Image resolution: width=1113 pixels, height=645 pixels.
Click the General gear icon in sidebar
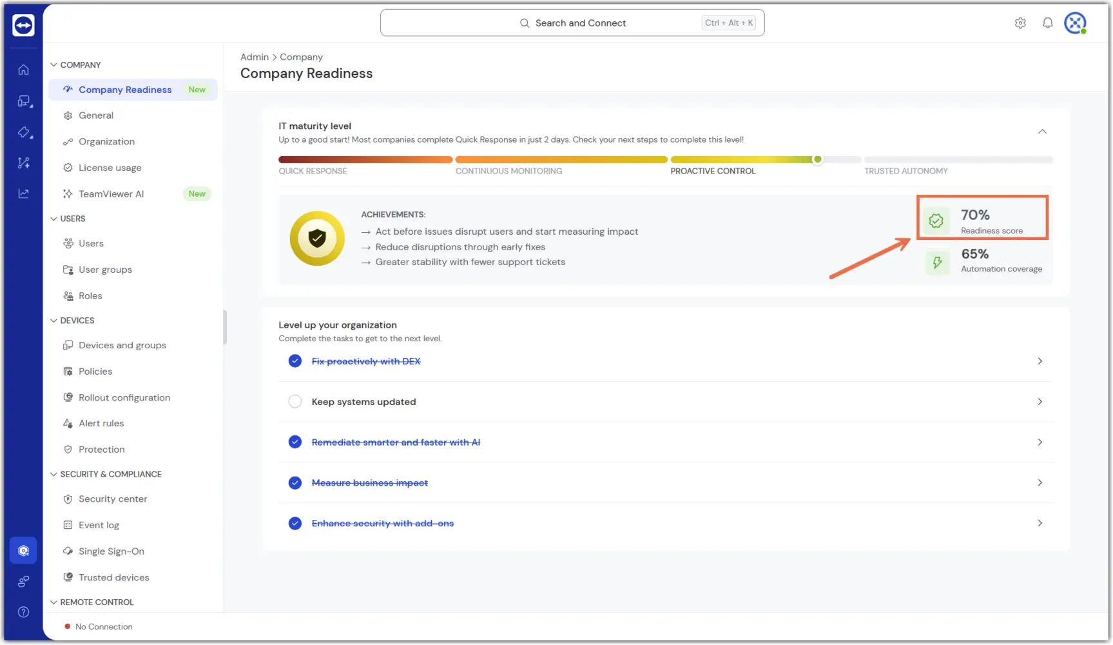pyautogui.click(x=68, y=115)
